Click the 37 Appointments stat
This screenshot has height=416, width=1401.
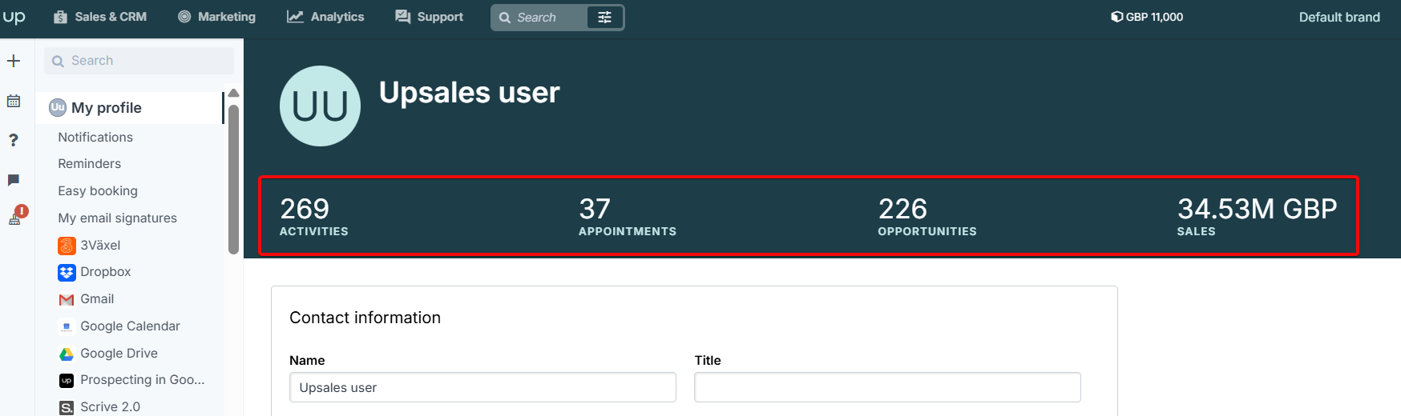628,216
